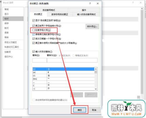146x118 pixels.
Task: Click the 取消 button
Action: coord(94,110)
